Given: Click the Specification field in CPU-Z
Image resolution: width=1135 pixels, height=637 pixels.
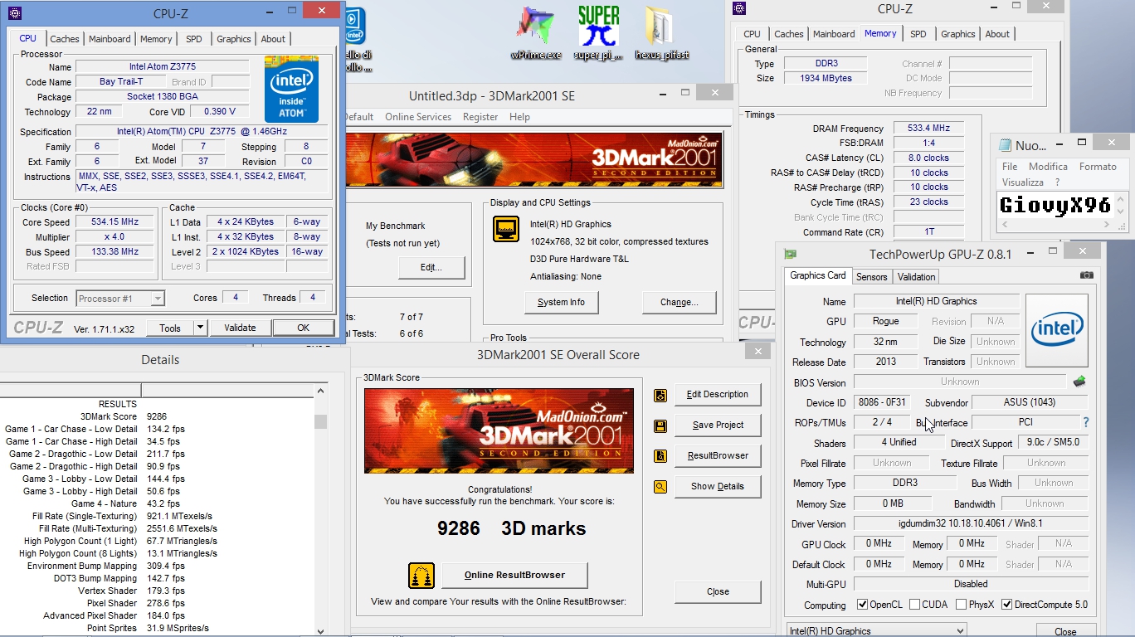Looking at the screenshot, I should (202, 131).
